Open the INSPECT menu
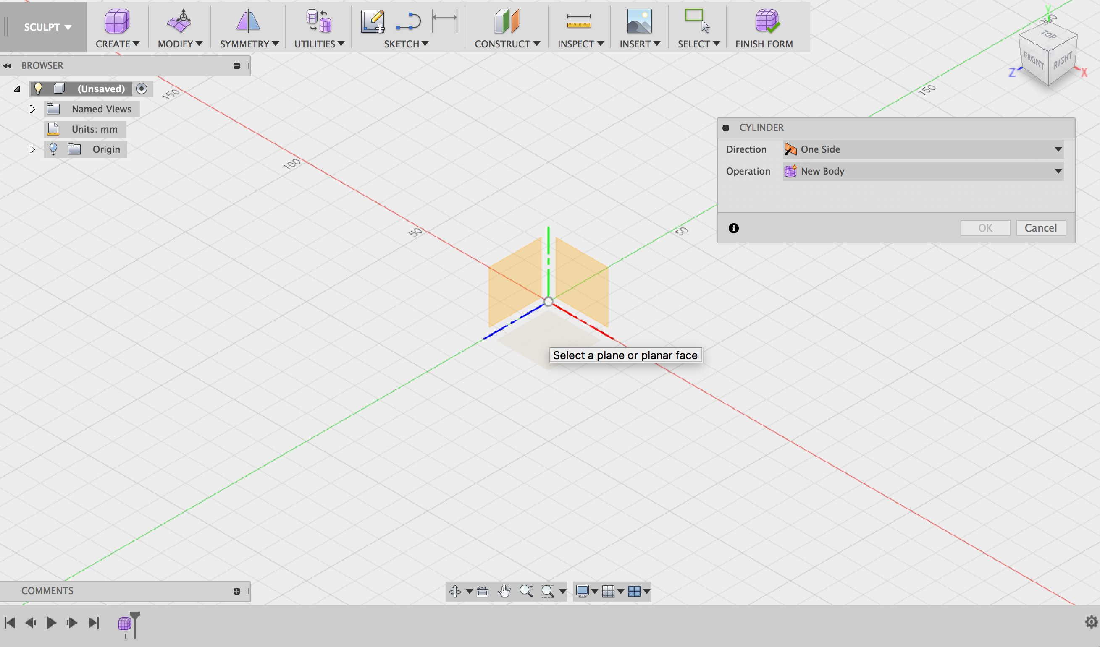1100x647 pixels. coord(580,44)
